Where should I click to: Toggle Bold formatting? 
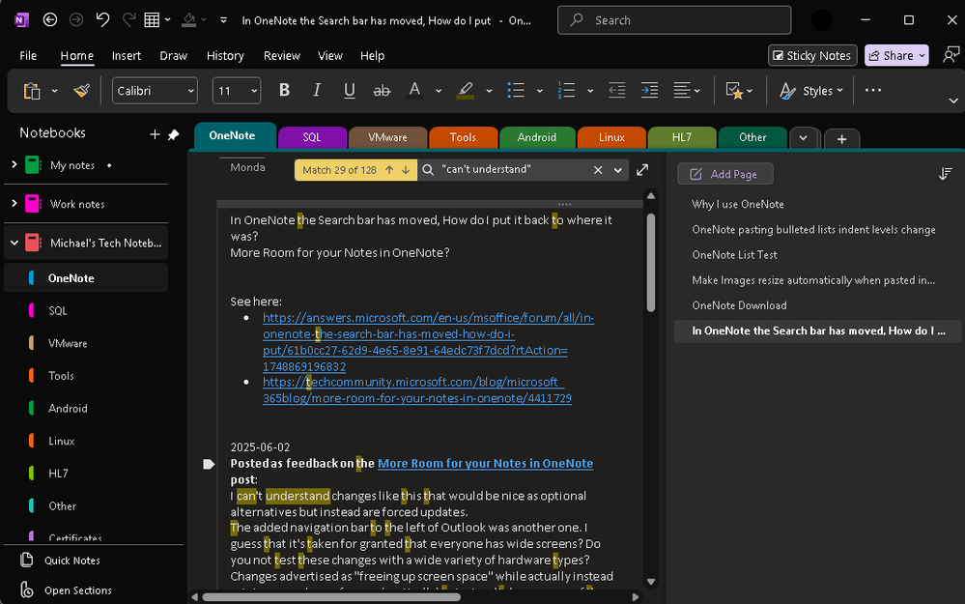(284, 91)
